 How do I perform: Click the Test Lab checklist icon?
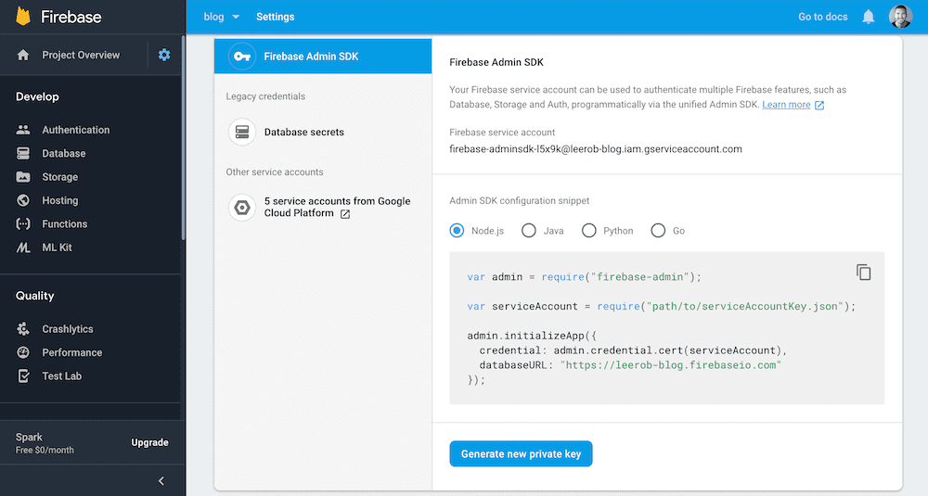23,376
